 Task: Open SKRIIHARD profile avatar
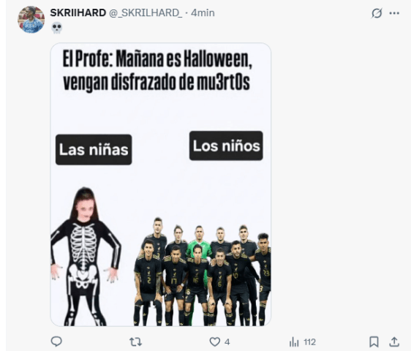31,20
